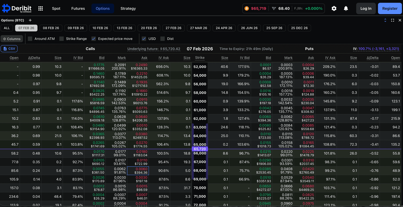Open the Columns configuration dropdown

click(12, 39)
